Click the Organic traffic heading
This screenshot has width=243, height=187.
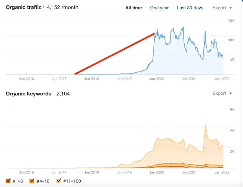(24, 7)
